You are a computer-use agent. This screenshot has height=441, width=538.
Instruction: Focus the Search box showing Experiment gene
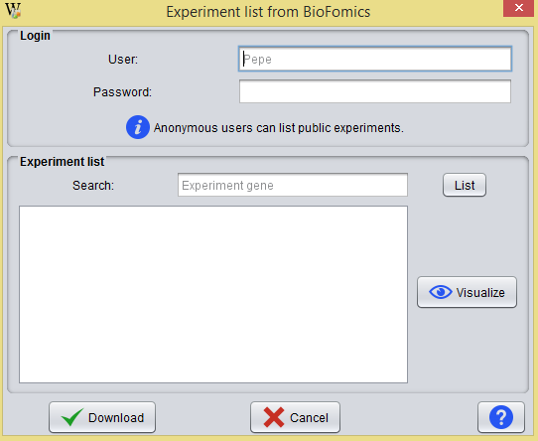[x=293, y=185]
